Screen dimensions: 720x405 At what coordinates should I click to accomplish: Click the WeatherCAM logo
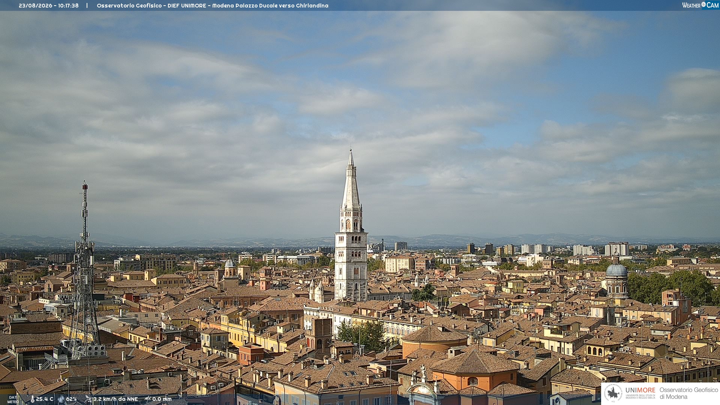pos(700,5)
